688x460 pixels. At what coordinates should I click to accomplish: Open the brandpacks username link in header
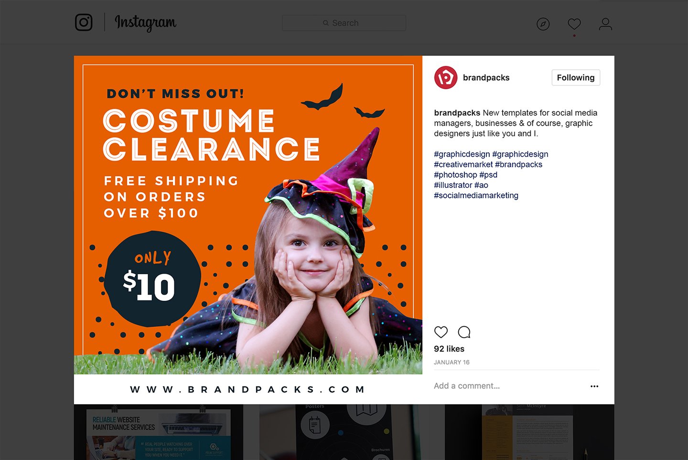tap(486, 77)
